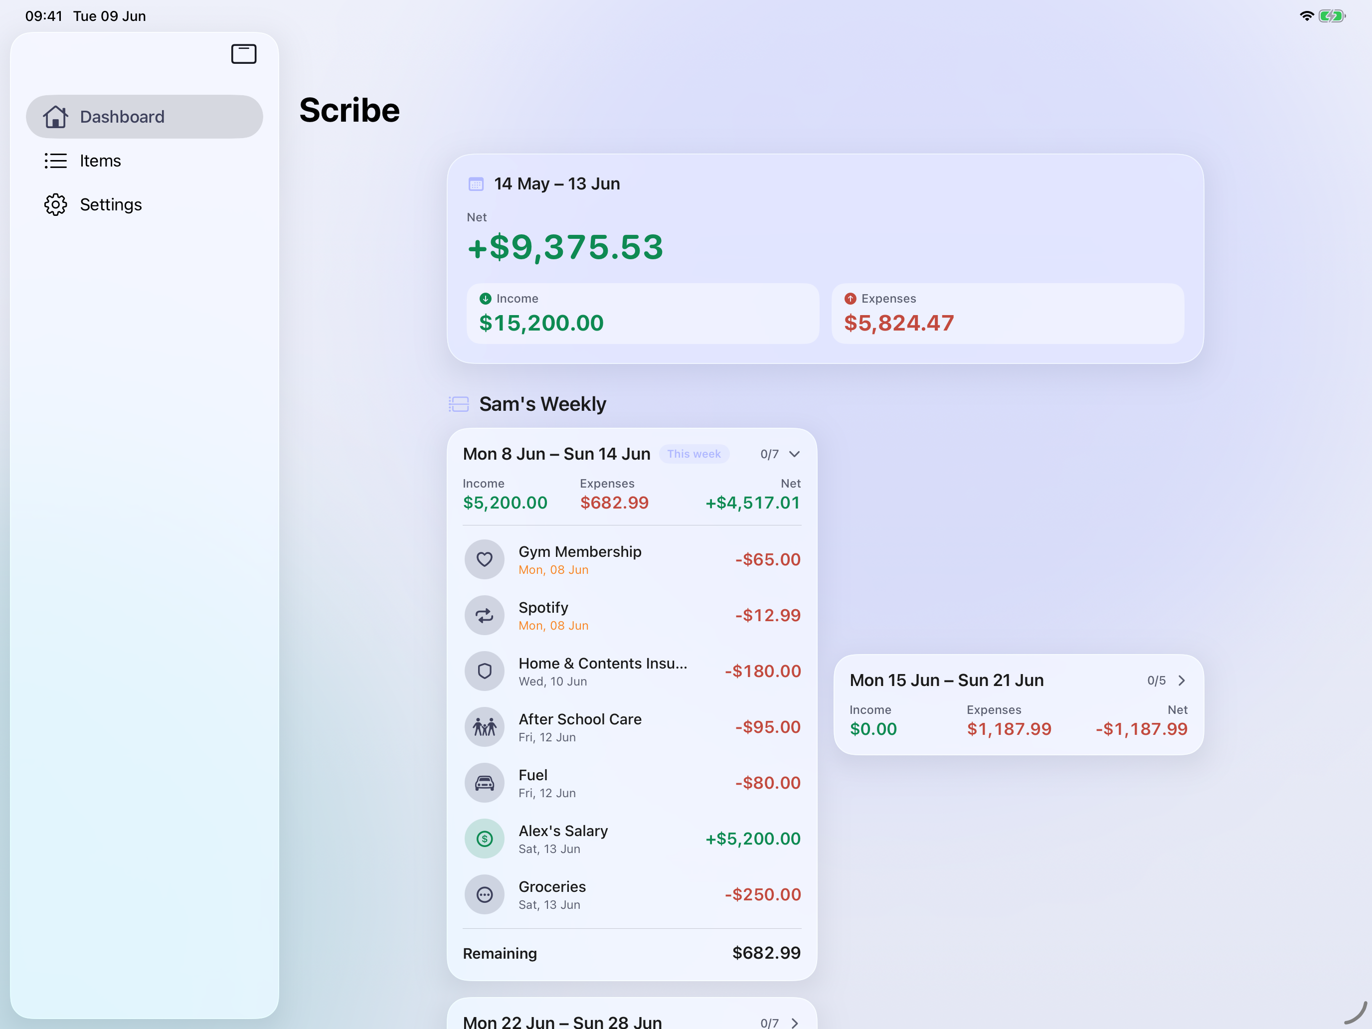Viewport: 1372px width, 1029px height.
Task: Click the calendar icon beside 14 May – 13 Jun
Action: 476,184
